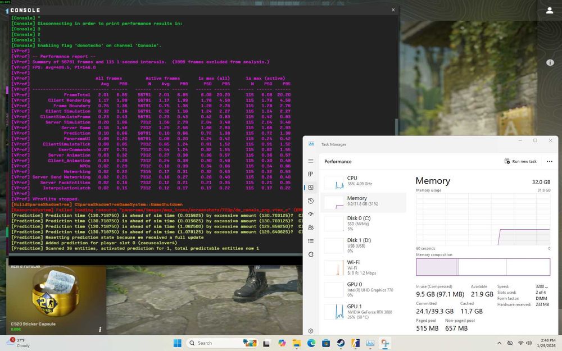
Task: Click info icon on CS20 Sticker Capsule
Action: click(100, 329)
